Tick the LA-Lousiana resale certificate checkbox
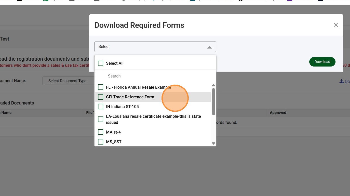The height and width of the screenshot is (196, 350). tap(101, 119)
